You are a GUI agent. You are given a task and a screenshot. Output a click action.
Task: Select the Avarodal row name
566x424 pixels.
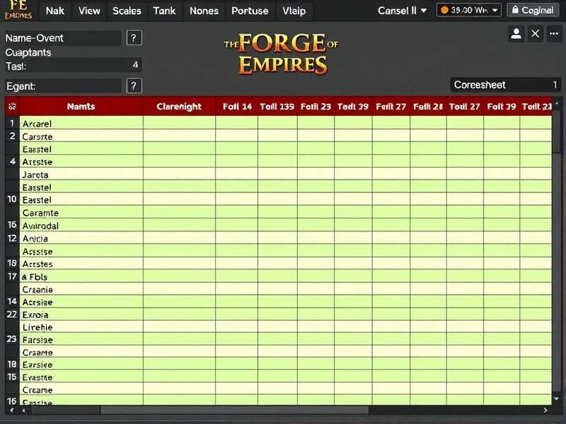(40, 225)
